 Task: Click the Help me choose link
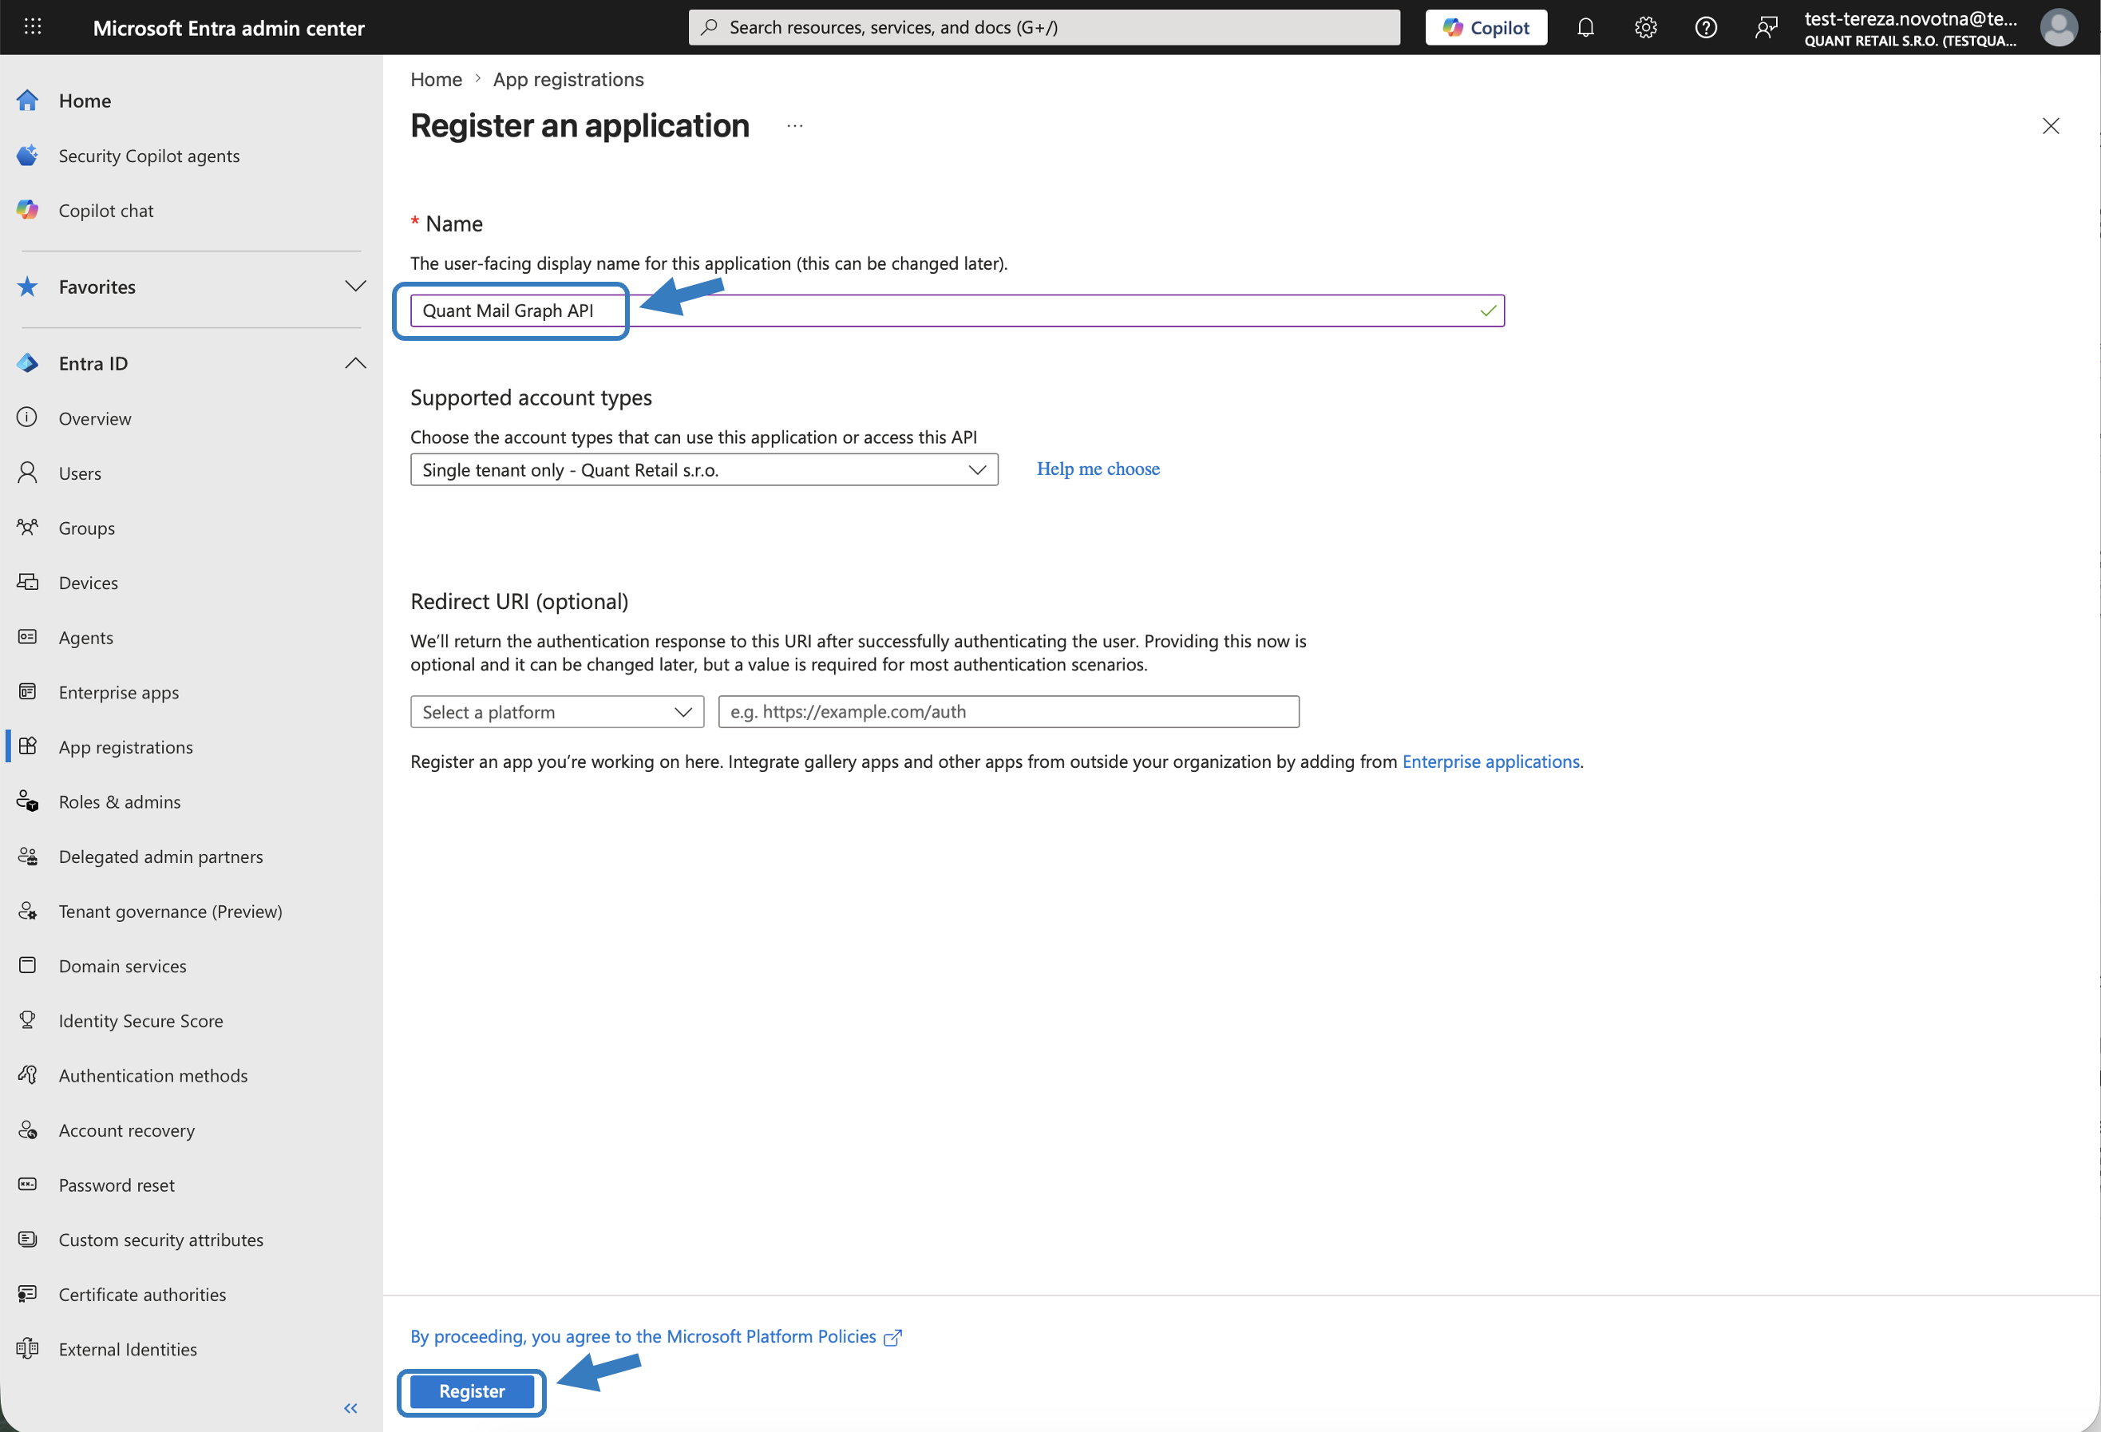point(1098,469)
